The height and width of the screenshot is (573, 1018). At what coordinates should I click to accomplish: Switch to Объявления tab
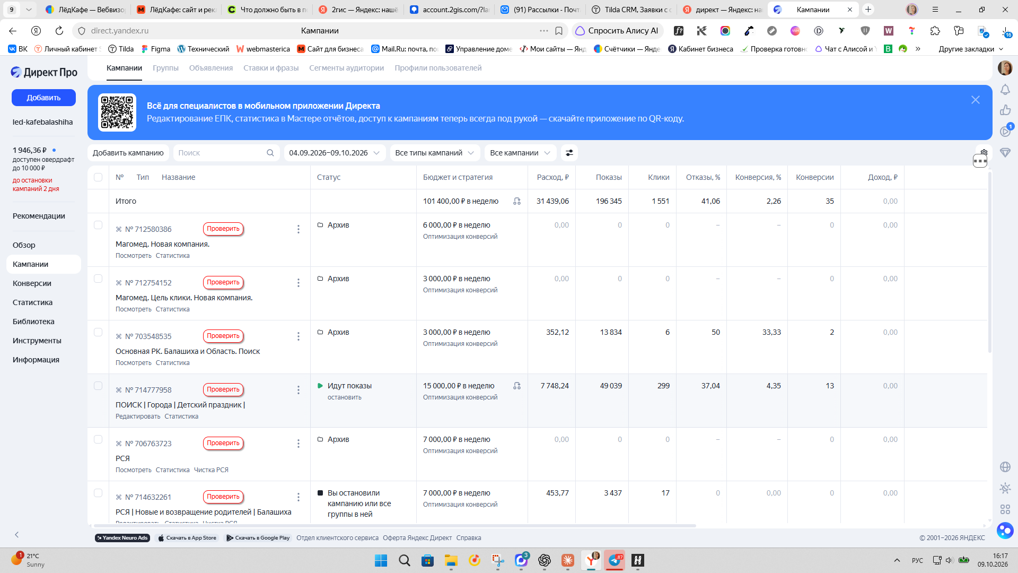(211, 68)
